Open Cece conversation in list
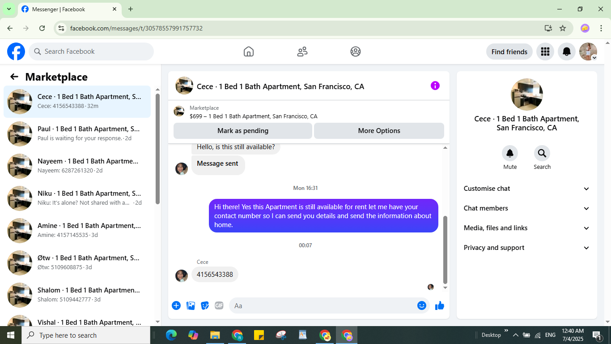Image resolution: width=611 pixels, height=344 pixels. pos(77,102)
